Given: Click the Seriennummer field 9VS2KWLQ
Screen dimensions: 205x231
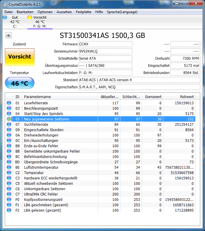Looking at the screenshot, I should click(x=105, y=51).
